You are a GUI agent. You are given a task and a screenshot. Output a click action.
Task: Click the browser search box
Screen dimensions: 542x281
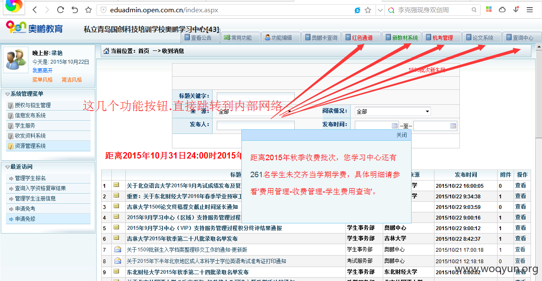click(x=434, y=10)
